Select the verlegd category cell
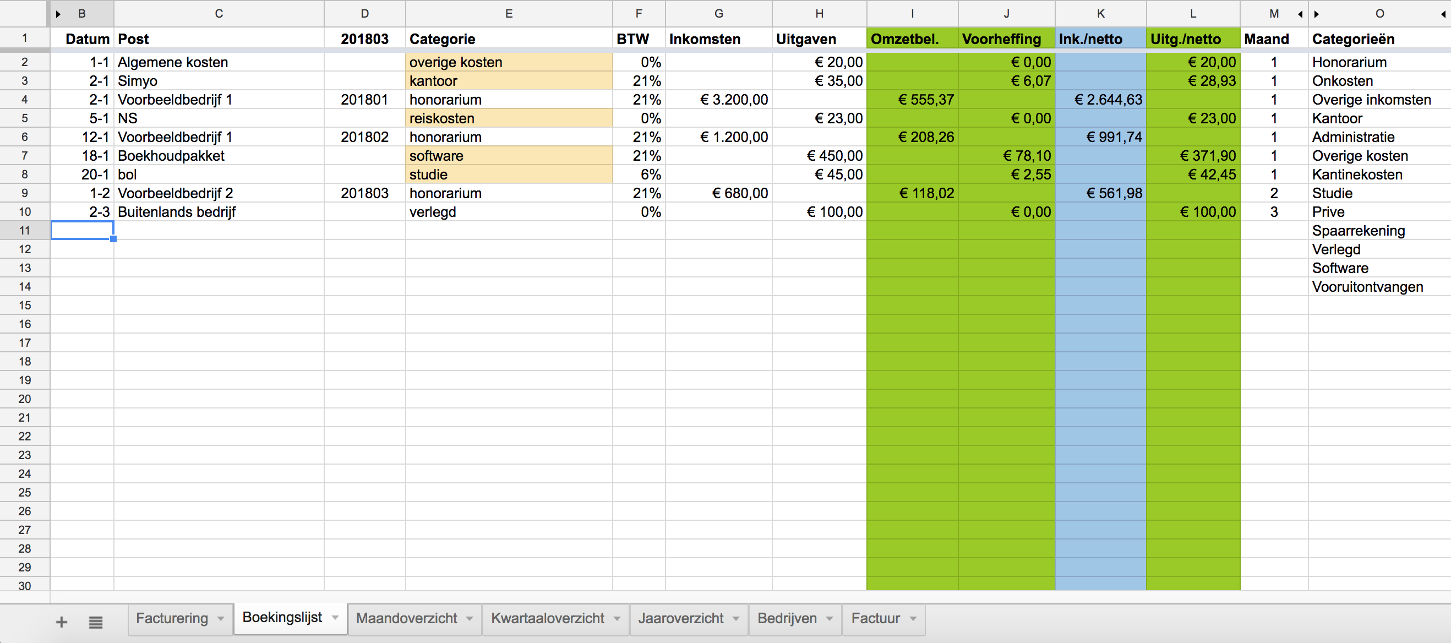The image size is (1451, 643). pos(509,212)
